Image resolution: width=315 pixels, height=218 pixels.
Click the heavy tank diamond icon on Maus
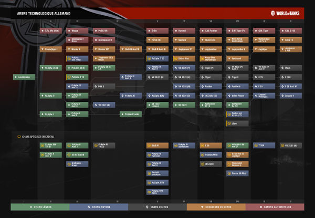[282, 68]
